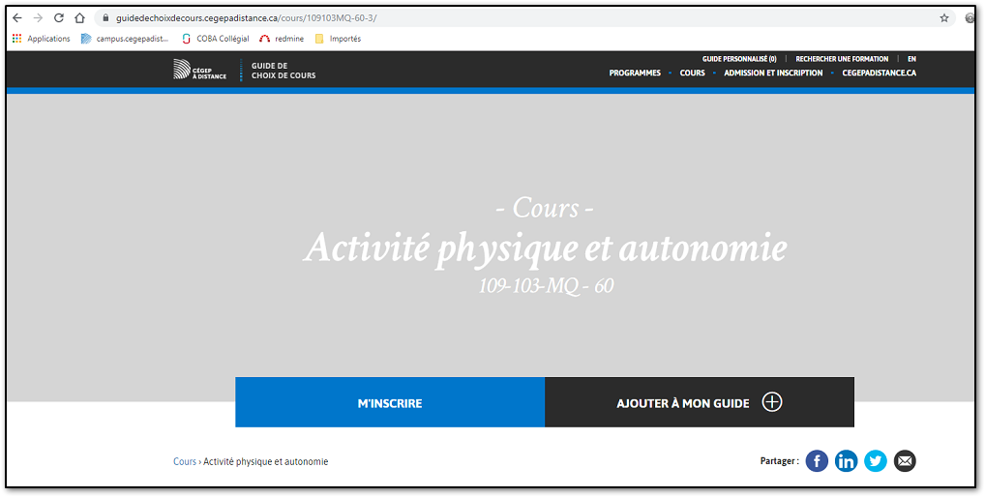
Task: Click the browser back arrow
Action: (x=16, y=17)
